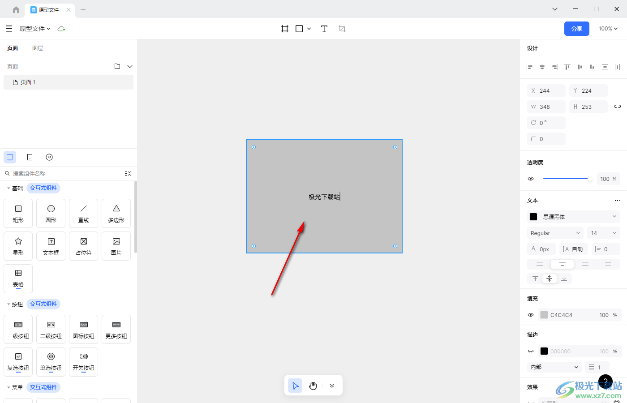The height and width of the screenshot is (403, 627).
Task: Insert a 矩形 rectangle component
Action: click(18, 213)
